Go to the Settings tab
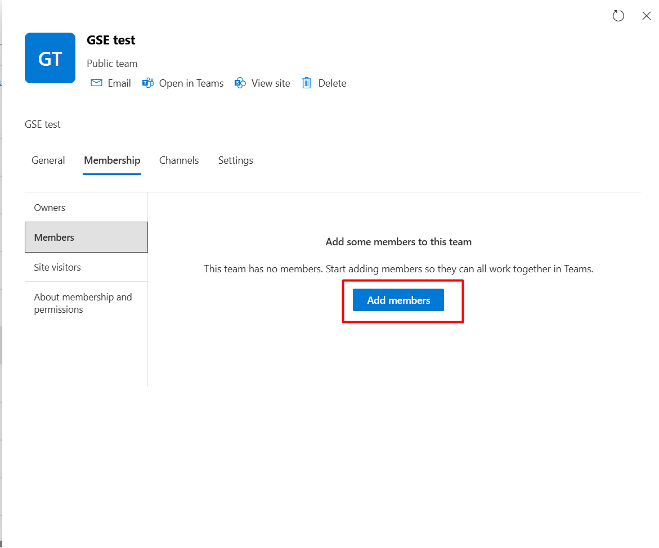 point(235,160)
